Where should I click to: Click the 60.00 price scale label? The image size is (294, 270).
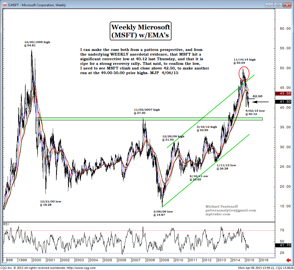285,29
